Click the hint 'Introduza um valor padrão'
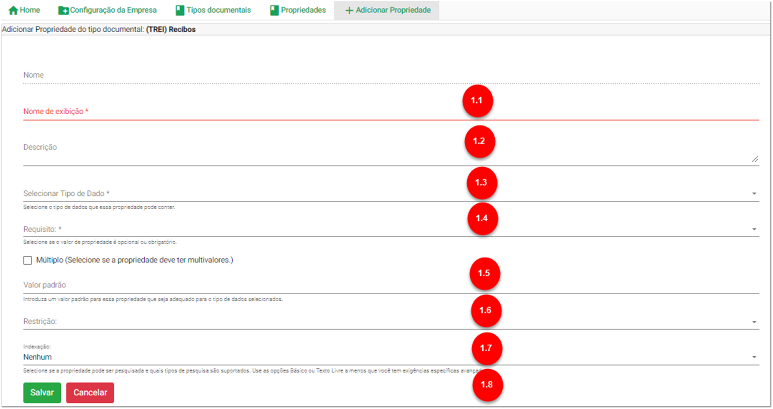 pyautogui.click(x=153, y=299)
